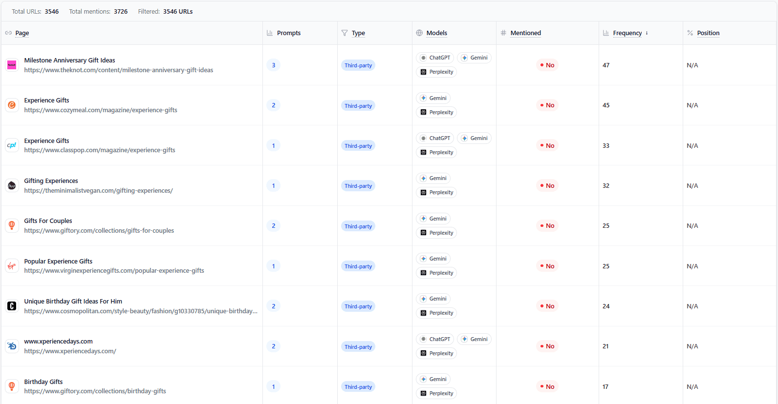Click Unique Birthday Gift Ideas For Him title
The height and width of the screenshot is (404, 778).
(73, 301)
